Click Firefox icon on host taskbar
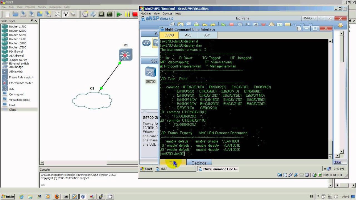 [57, 196]
